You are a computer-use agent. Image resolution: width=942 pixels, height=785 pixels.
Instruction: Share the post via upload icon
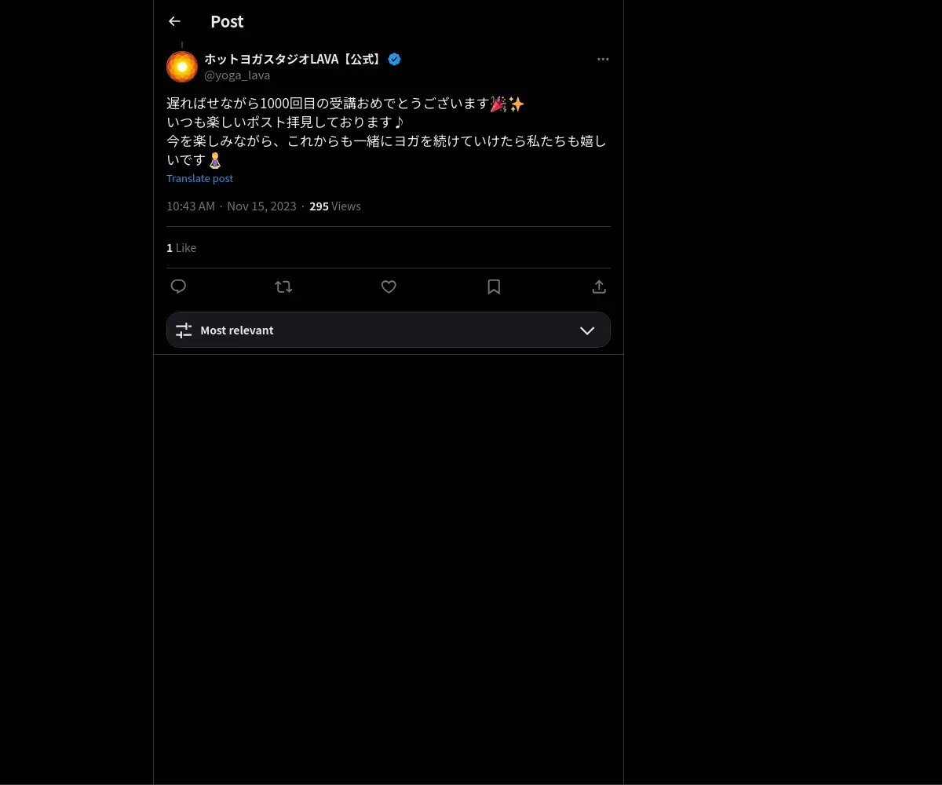tap(599, 287)
